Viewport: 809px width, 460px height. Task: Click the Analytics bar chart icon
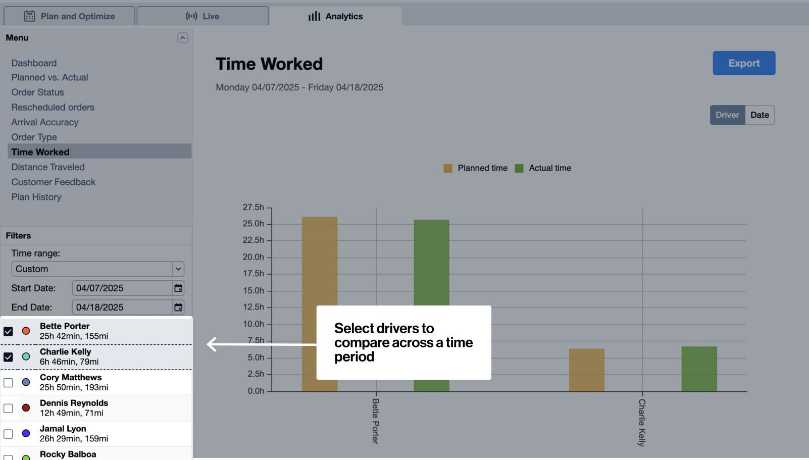[314, 16]
